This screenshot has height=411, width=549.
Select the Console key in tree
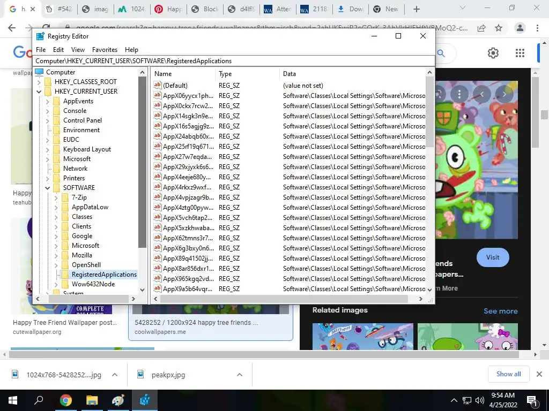[x=75, y=110]
